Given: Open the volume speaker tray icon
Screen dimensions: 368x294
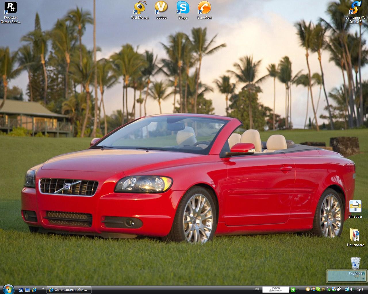Looking at the screenshot, I should click(352, 289).
